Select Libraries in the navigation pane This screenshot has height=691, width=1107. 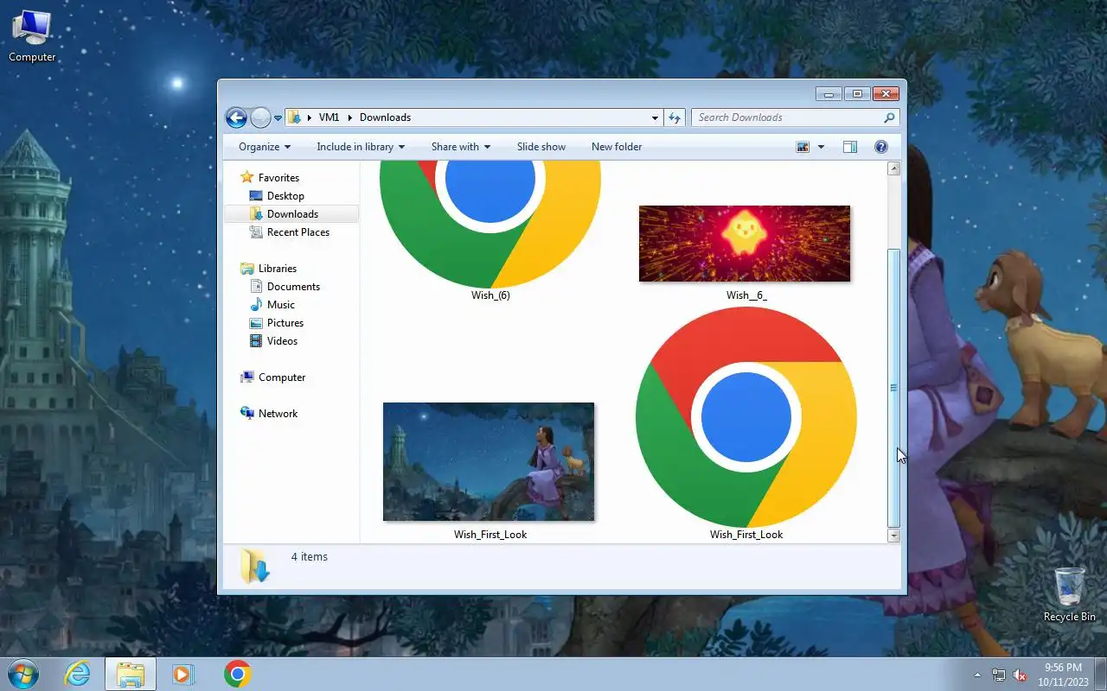coord(277,269)
